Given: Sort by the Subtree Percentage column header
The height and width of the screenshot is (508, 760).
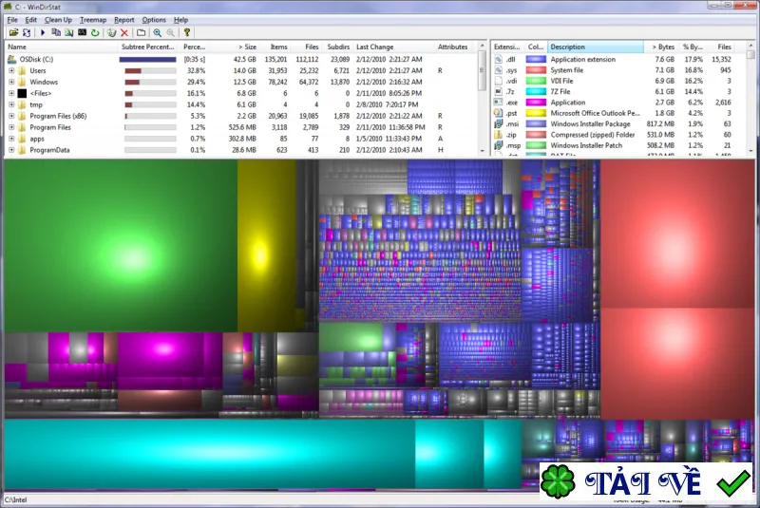Looking at the screenshot, I should 148,47.
